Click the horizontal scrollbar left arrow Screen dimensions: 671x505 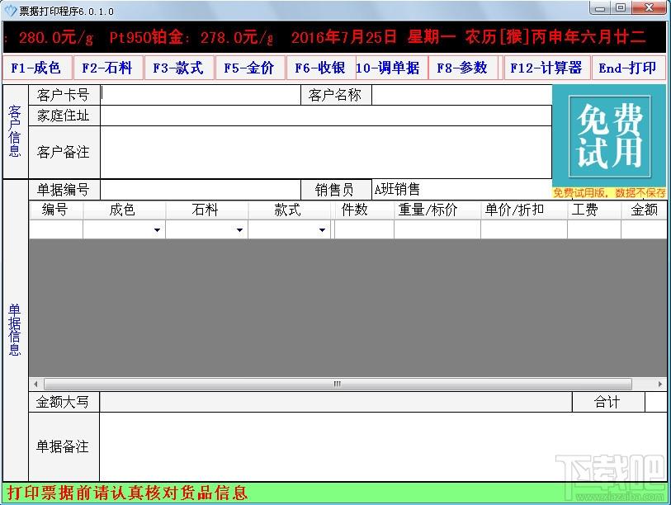36,384
